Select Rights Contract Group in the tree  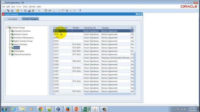[23, 41]
